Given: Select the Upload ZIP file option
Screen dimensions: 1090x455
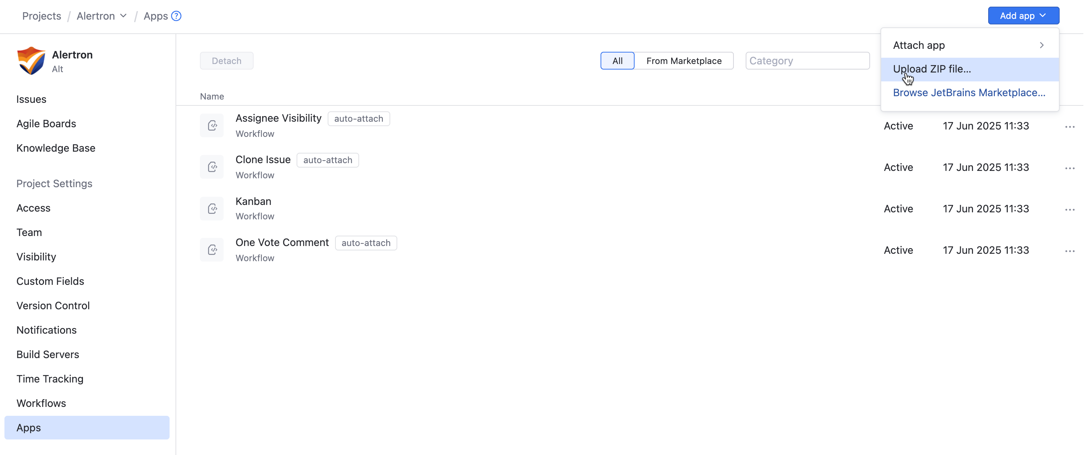Looking at the screenshot, I should [x=932, y=68].
